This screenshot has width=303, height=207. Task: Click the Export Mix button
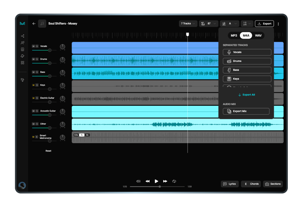point(246,111)
